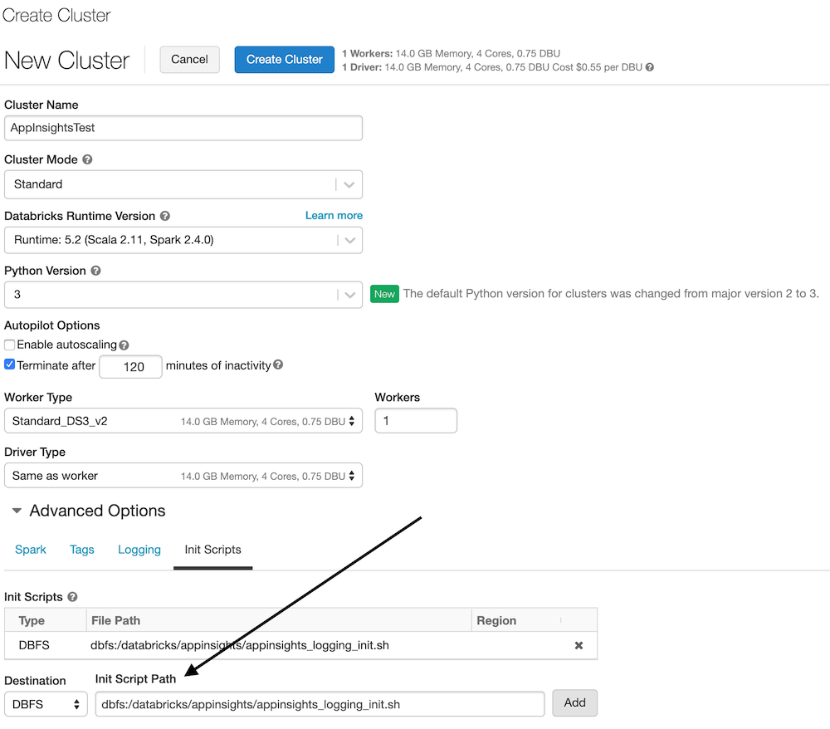The height and width of the screenshot is (729, 830).
Task: Click the Databricks Runtime Version help icon
Action: click(x=165, y=216)
